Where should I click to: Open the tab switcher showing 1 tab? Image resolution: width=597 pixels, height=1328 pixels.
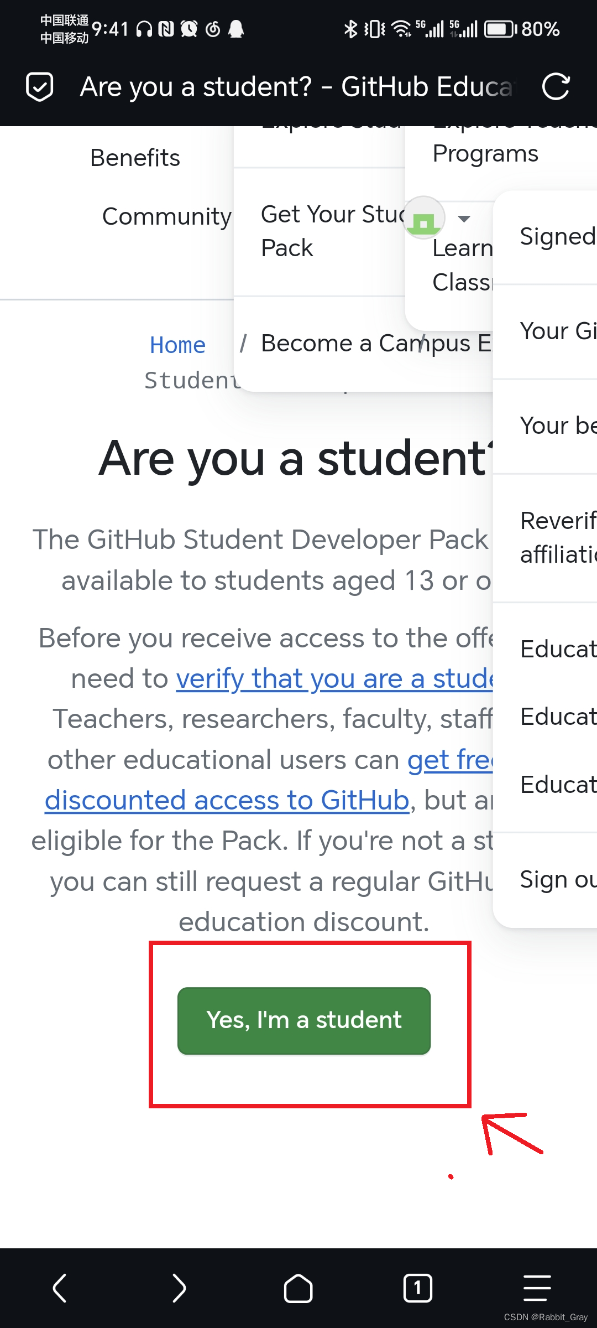(x=417, y=1288)
